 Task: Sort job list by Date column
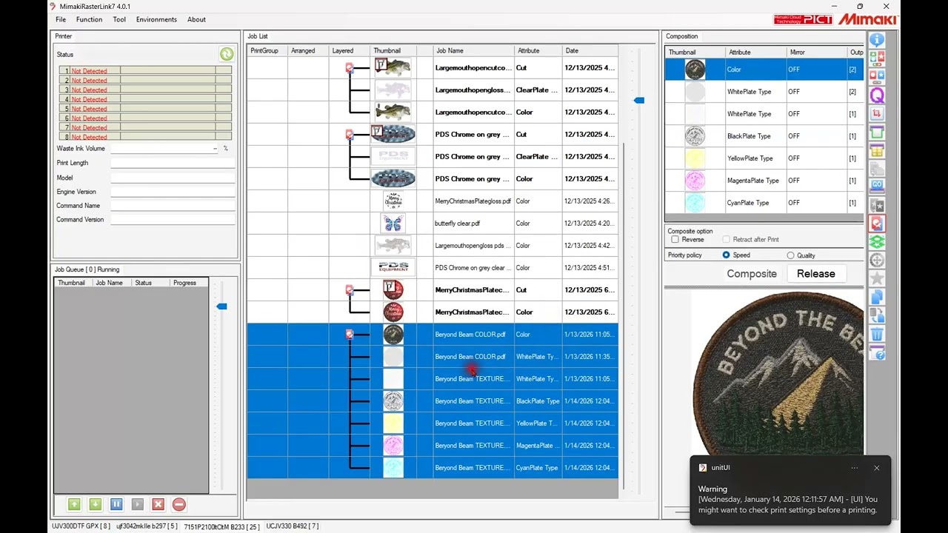(x=590, y=51)
